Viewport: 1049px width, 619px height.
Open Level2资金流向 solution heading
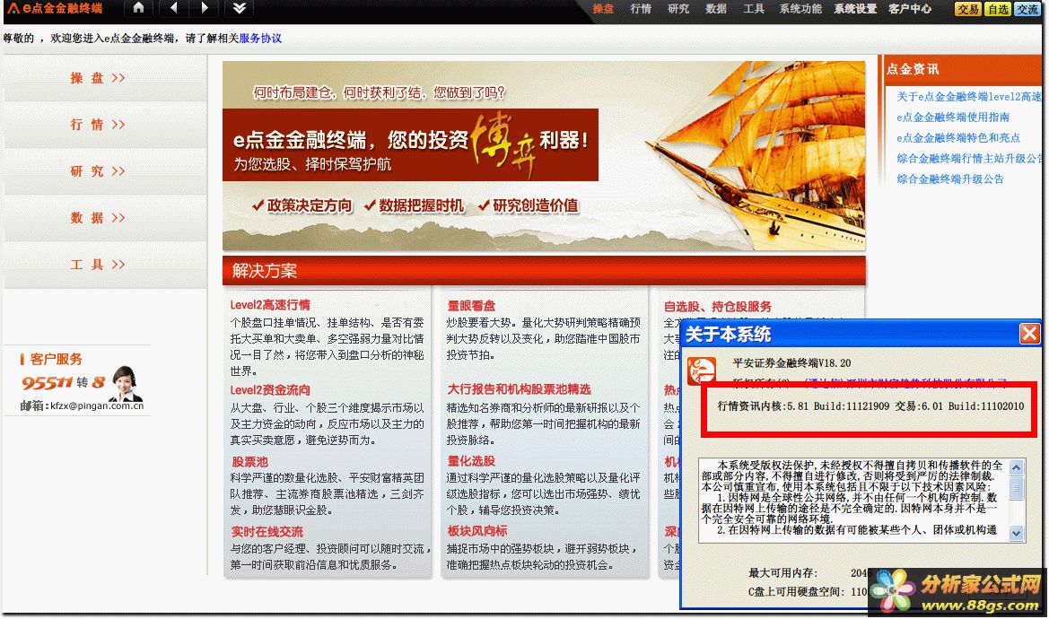point(270,390)
